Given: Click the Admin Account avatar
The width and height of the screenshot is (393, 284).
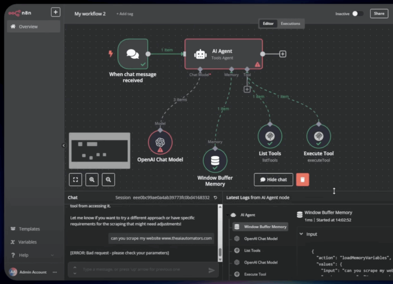Looking at the screenshot, I should pyautogui.click(x=13, y=272).
